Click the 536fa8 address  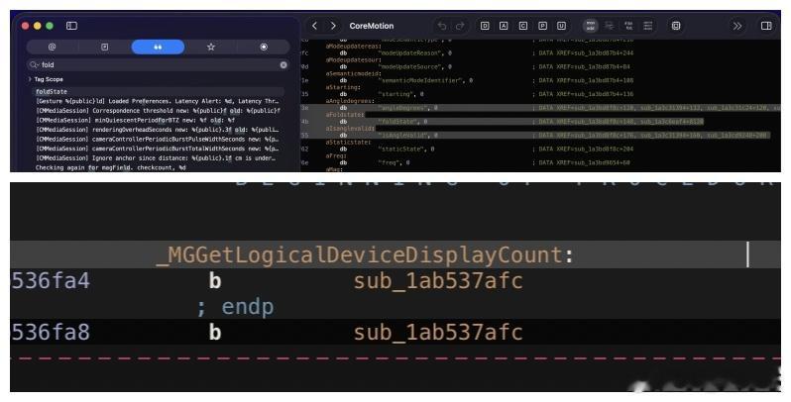(x=51, y=333)
